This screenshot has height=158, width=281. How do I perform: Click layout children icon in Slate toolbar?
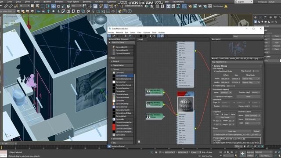click(x=154, y=36)
